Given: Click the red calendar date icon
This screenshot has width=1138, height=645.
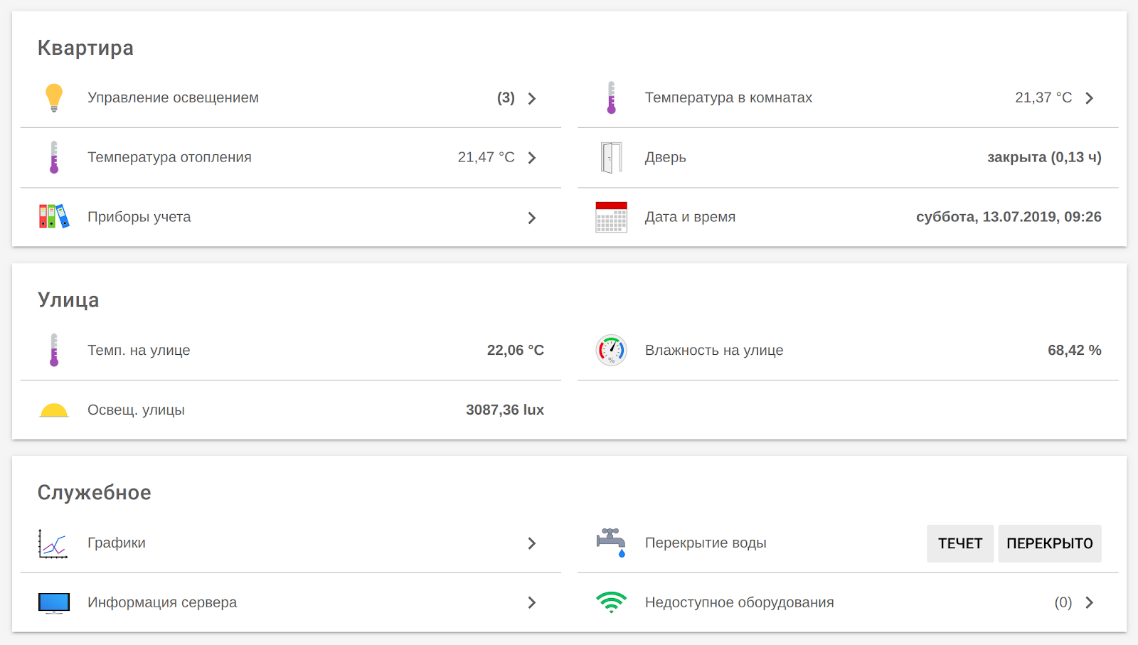Looking at the screenshot, I should [611, 217].
